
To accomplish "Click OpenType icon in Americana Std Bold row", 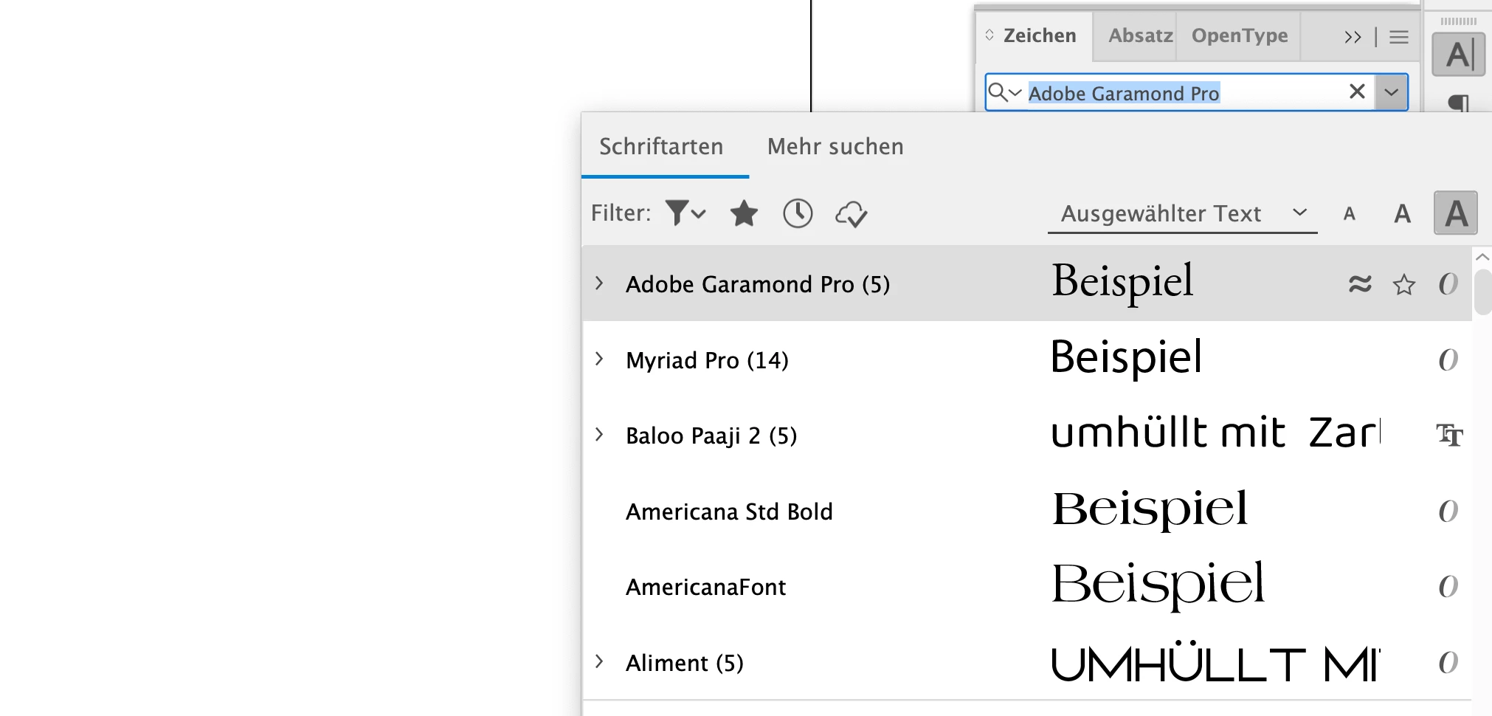I will pyautogui.click(x=1448, y=511).
